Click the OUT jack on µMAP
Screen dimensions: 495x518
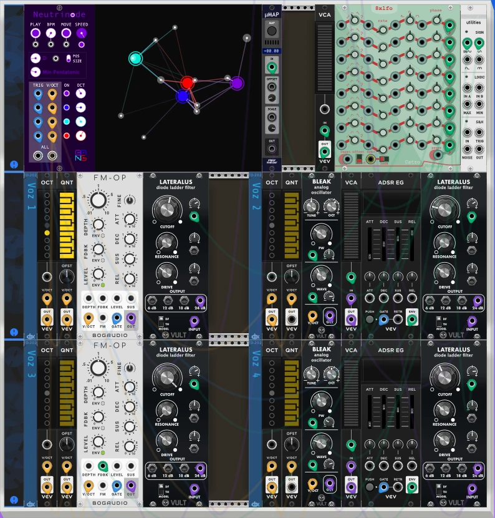[x=272, y=149]
